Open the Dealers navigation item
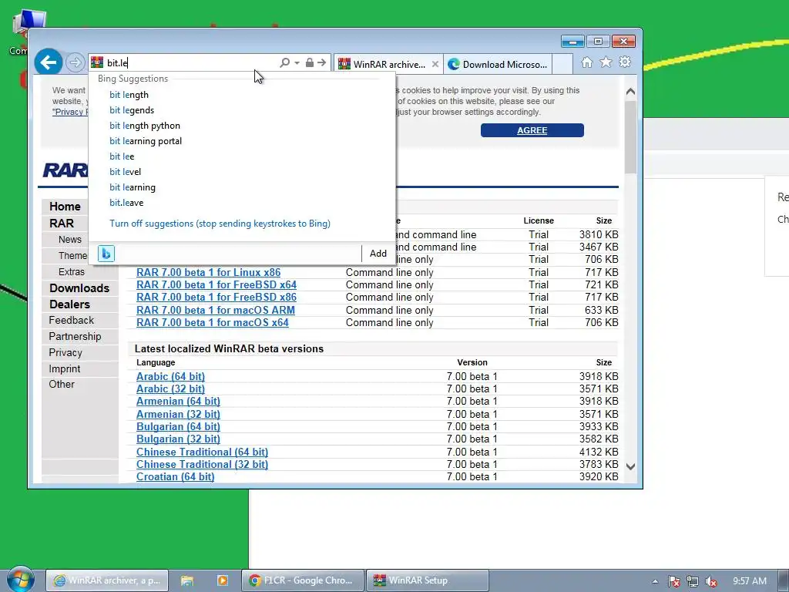789x592 pixels. (69, 304)
